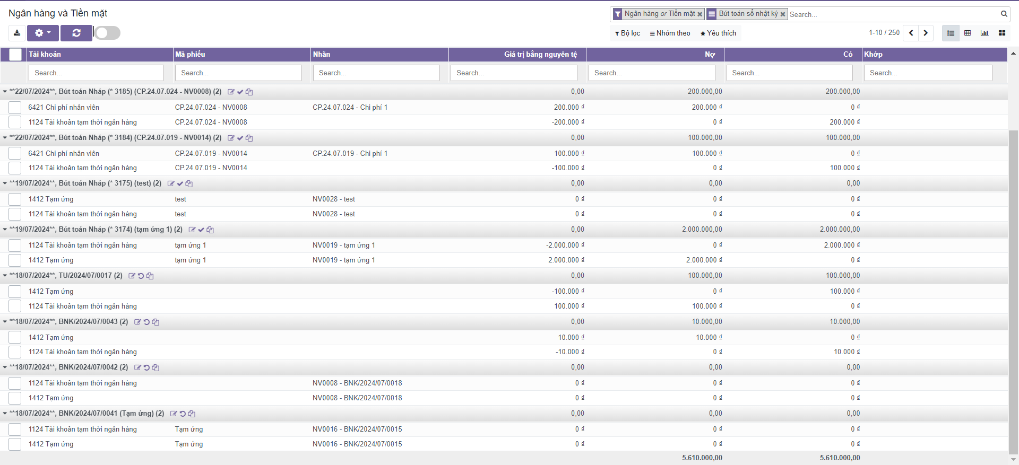The height and width of the screenshot is (465, 1019).
Task: Click the Mã phiếu column search field
Action: 238,73
